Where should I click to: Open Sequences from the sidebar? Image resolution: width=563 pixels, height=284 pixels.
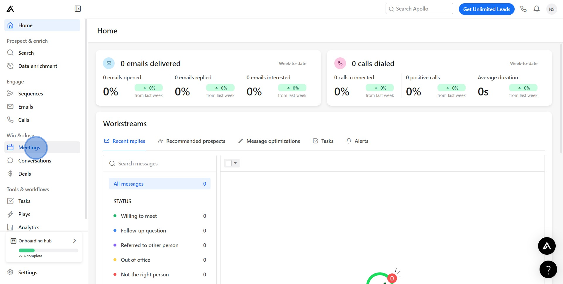[42, 93]
